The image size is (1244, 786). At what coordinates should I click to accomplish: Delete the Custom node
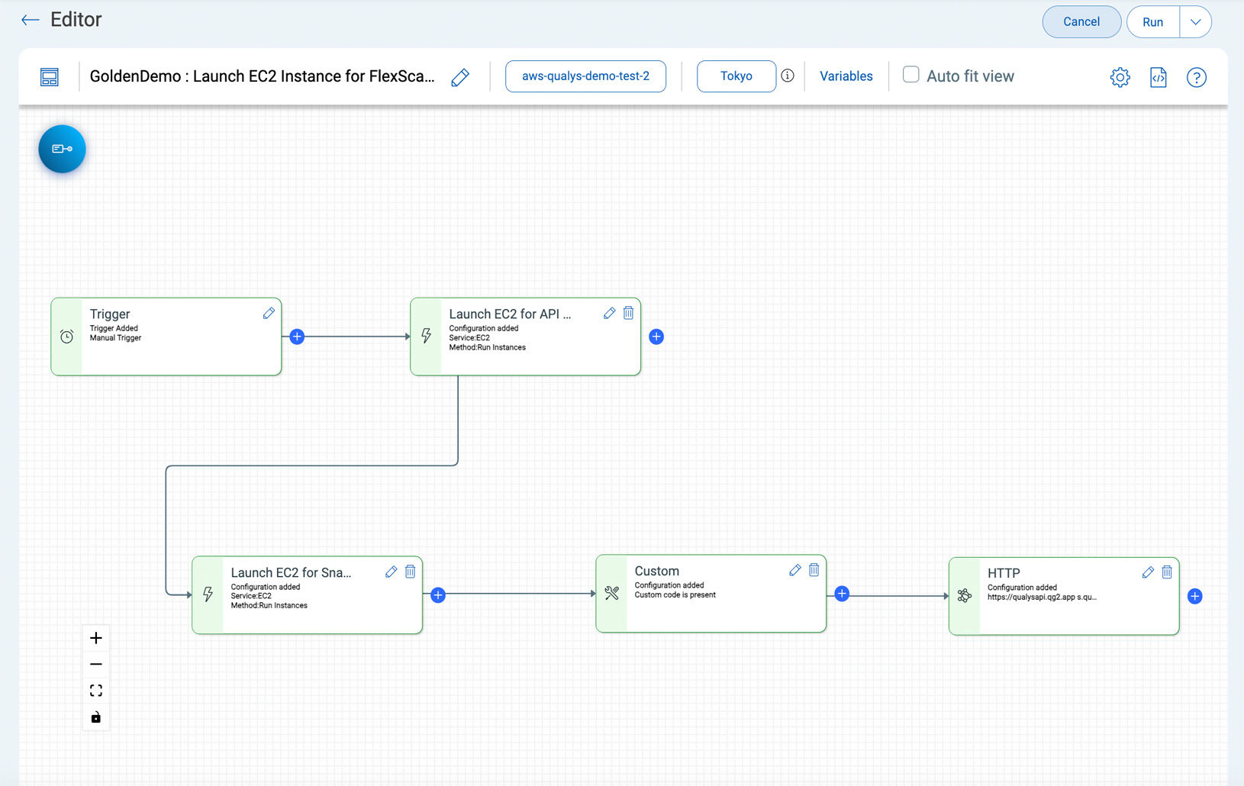coord(814,570)
